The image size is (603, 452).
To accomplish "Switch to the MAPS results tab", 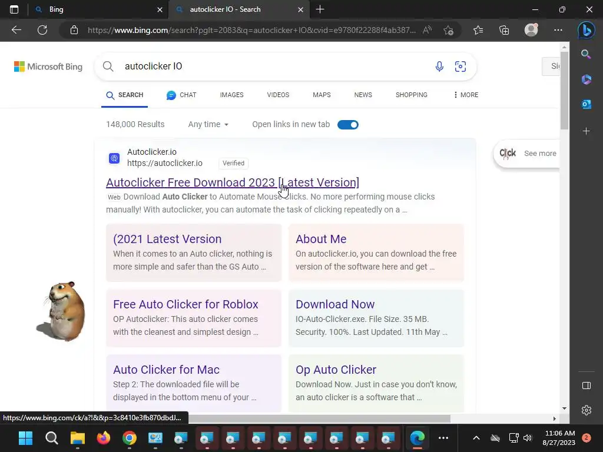I will point(322,95).
